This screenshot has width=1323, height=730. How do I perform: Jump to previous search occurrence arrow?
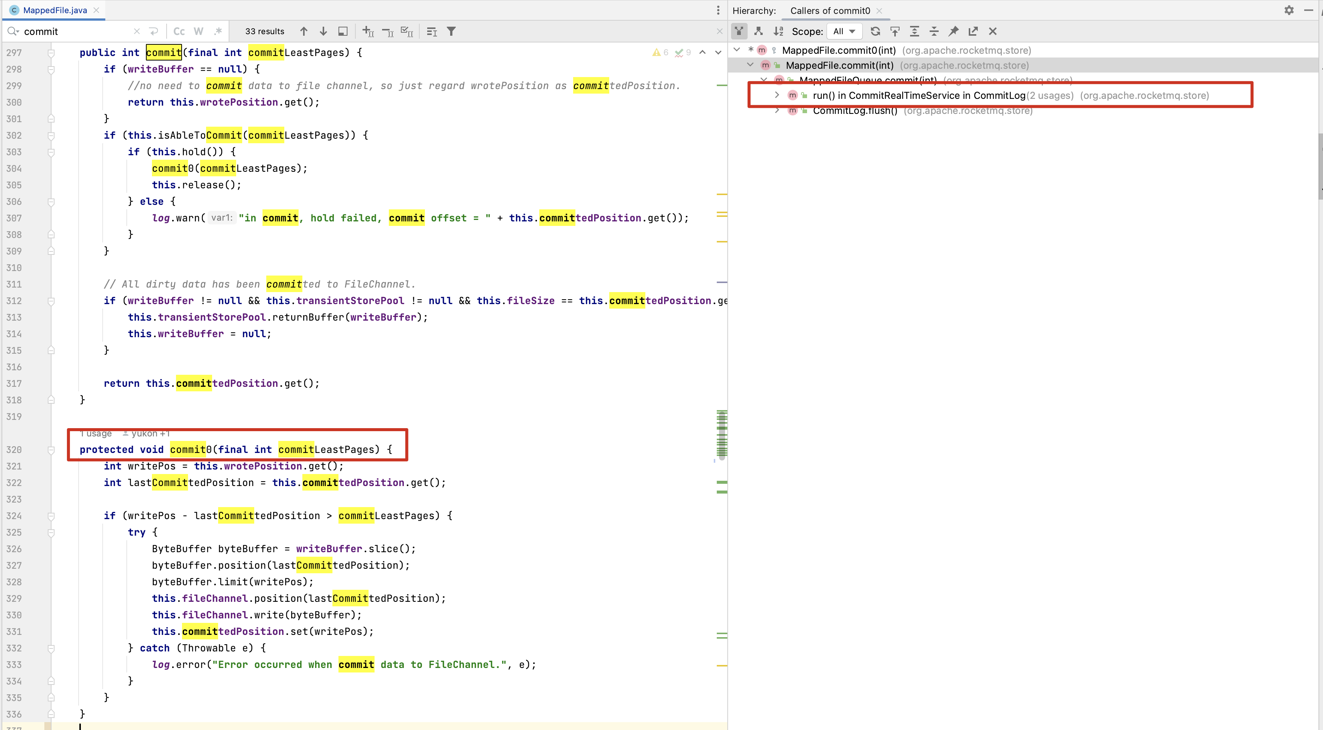tap(303, 31)
